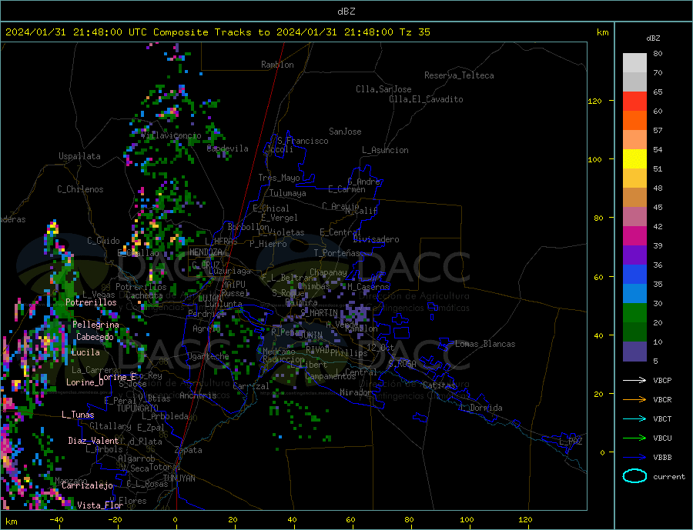693x530 pixels.
Task: Click the 120 tick on vertical km axis
Action: 595,101
